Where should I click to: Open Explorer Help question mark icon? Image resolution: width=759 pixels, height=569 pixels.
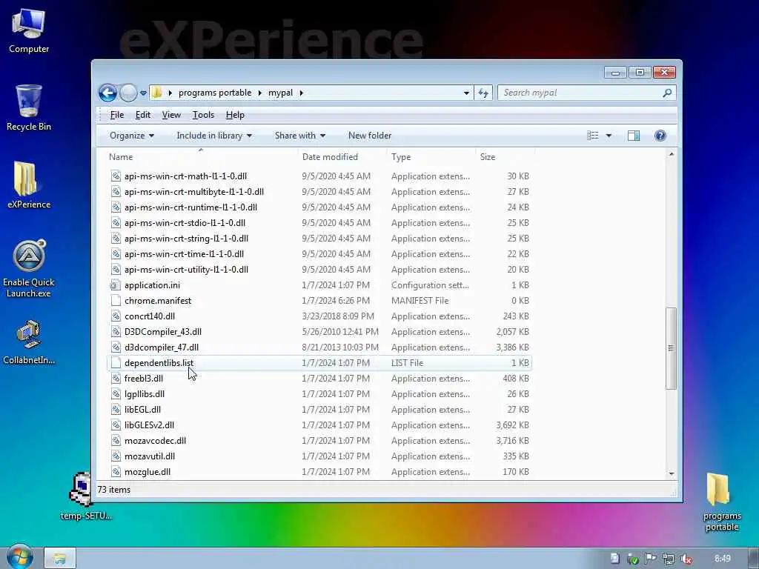(660, 136)
